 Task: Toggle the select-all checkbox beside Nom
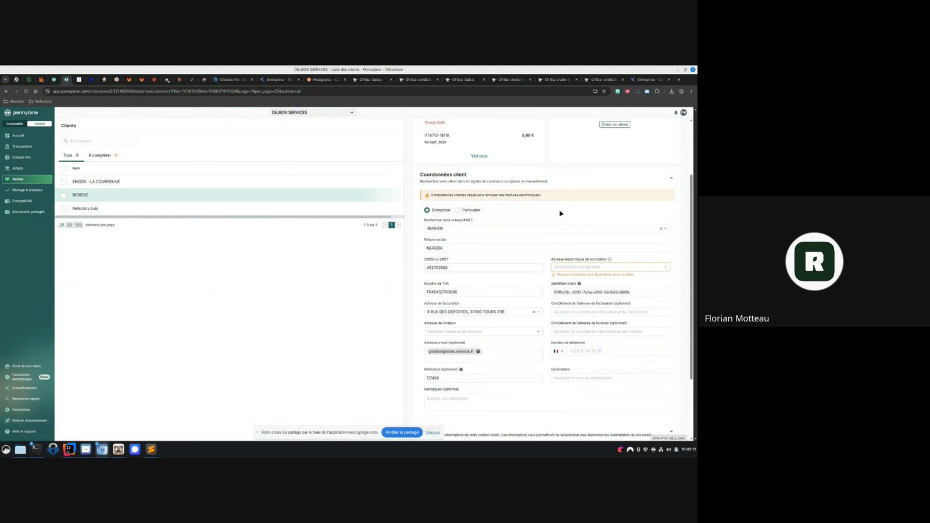tap(64, 169)
